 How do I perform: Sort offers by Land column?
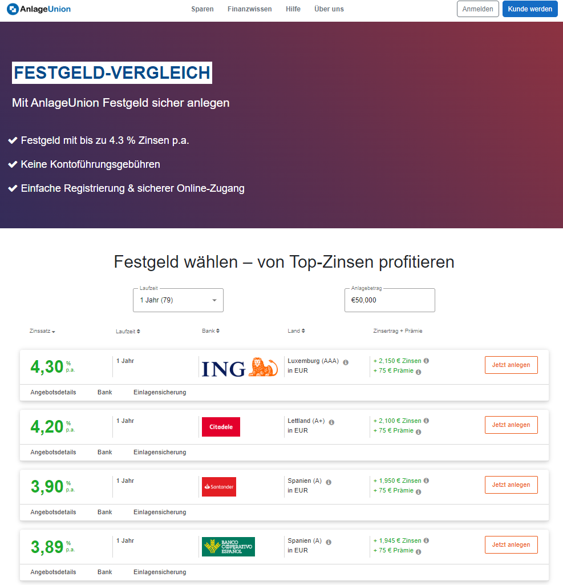[x=296, y=331]
